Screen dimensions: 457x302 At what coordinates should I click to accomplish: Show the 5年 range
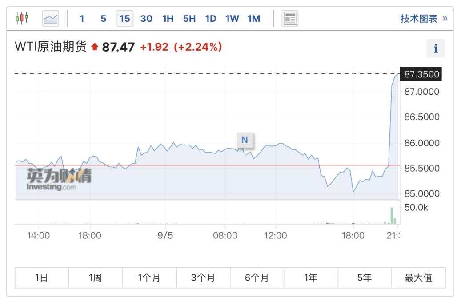[365, 278]
